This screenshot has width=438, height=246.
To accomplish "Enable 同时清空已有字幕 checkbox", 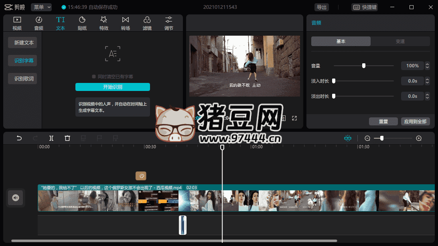I will 94,77.
